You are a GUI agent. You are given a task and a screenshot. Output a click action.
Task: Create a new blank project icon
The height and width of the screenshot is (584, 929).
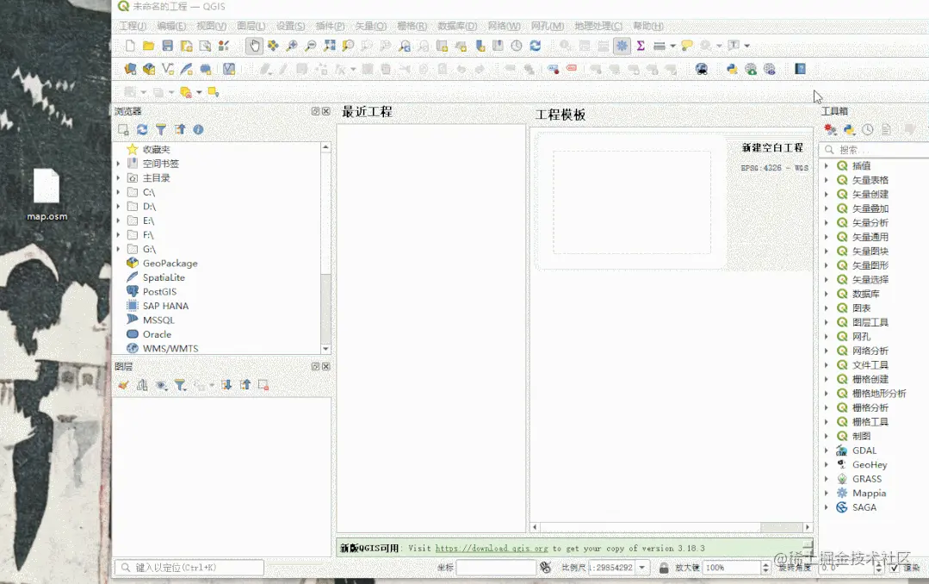(130, 46)
